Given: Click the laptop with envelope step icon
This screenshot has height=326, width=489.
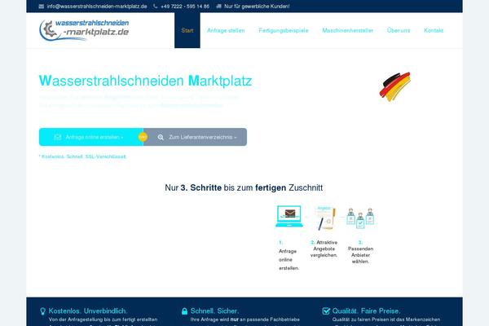Looking at the screenshot, I should click(289, 216).
